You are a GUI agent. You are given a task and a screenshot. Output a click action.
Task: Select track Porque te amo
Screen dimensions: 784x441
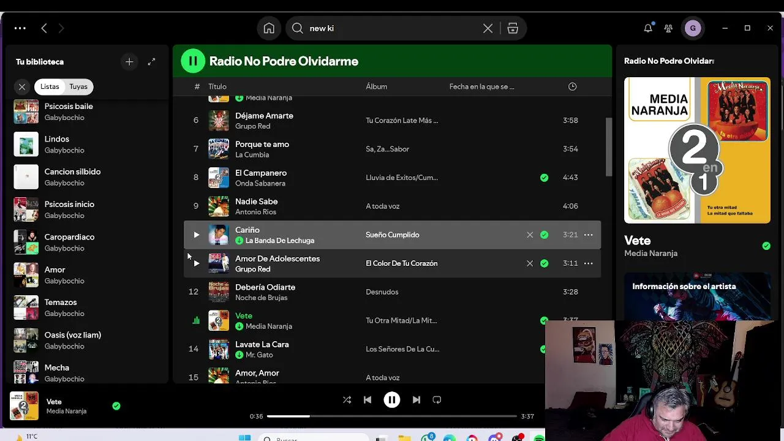pos(392,149)
